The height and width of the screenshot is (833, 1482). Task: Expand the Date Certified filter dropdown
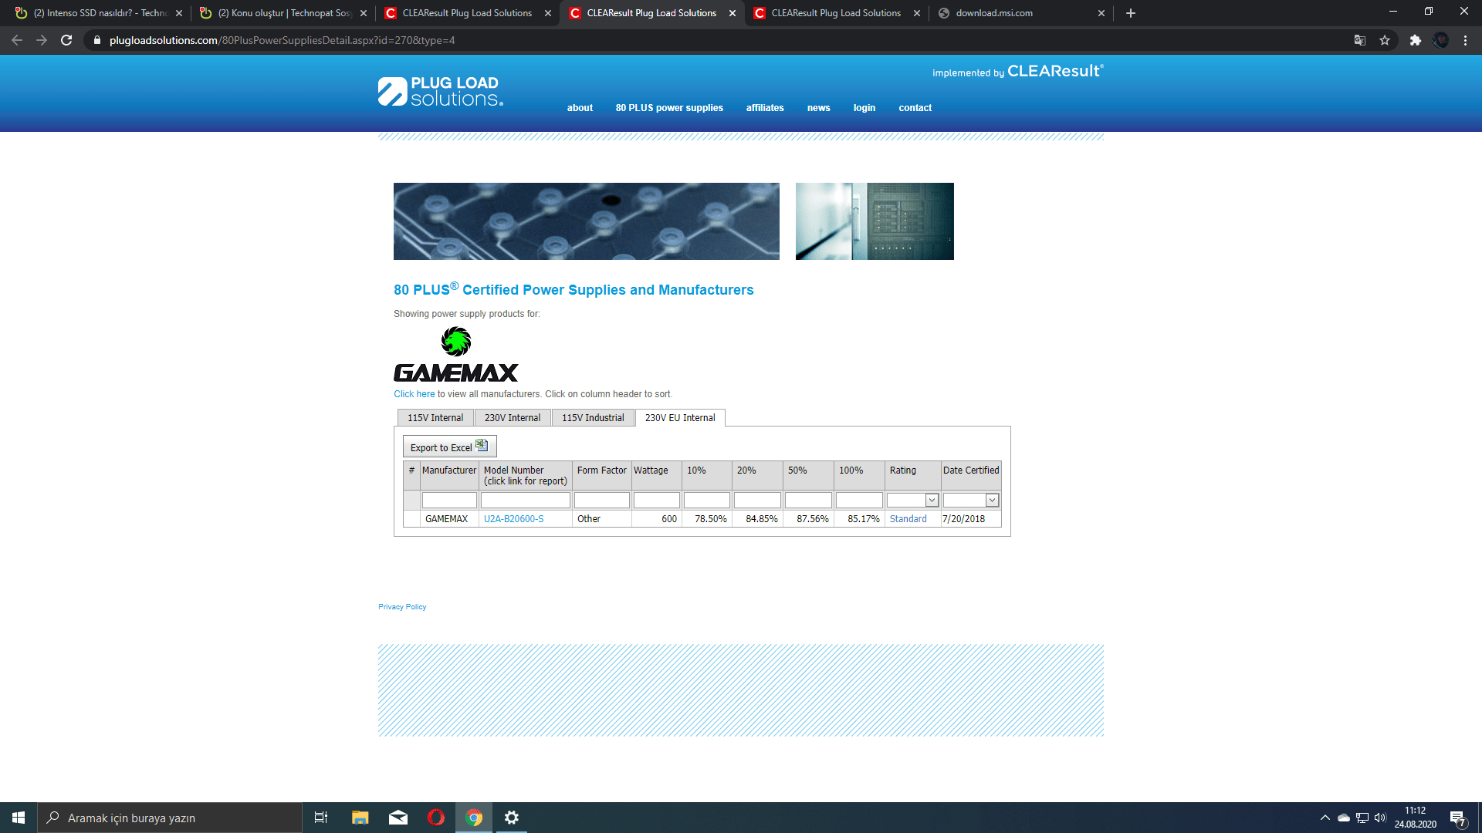(992, 501)
